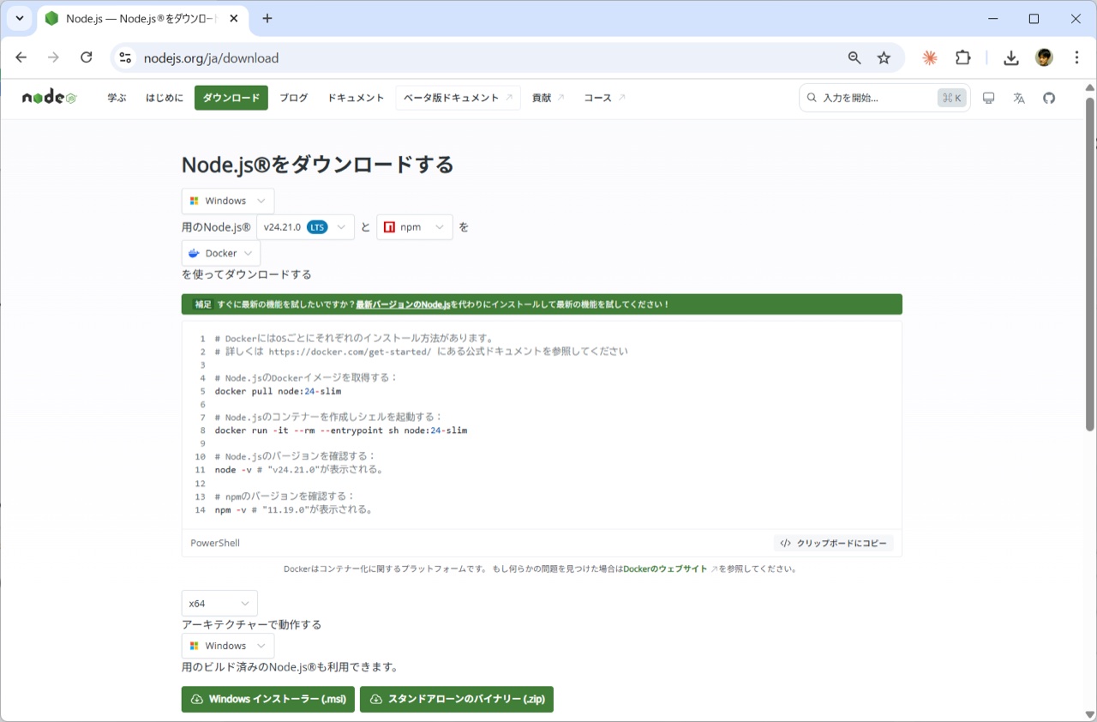Click the docker run -it --rm code line
The height and width of the screenshot is (722, 1097).
[341, 430]
